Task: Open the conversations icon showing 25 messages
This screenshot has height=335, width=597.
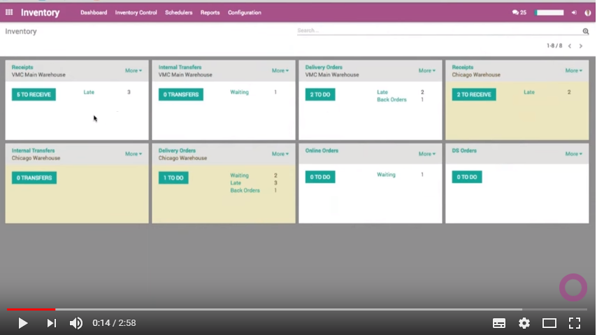Action: point(519,13)
